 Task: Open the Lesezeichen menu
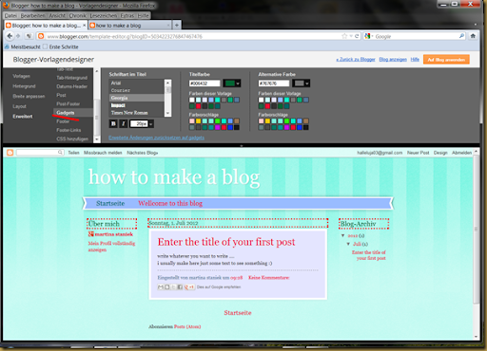104,15
